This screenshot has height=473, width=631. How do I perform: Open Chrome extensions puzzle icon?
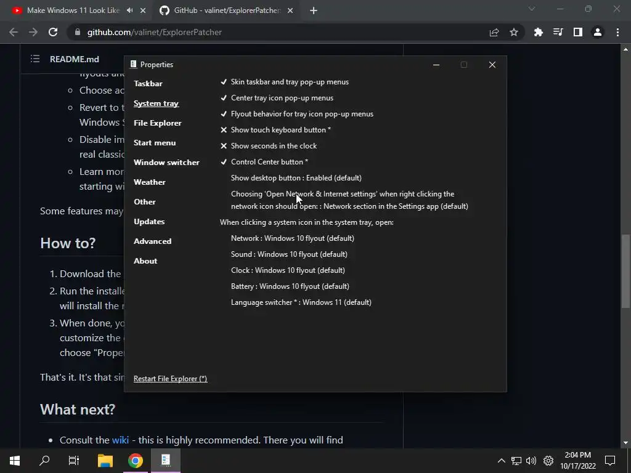(x=539, y=32)
